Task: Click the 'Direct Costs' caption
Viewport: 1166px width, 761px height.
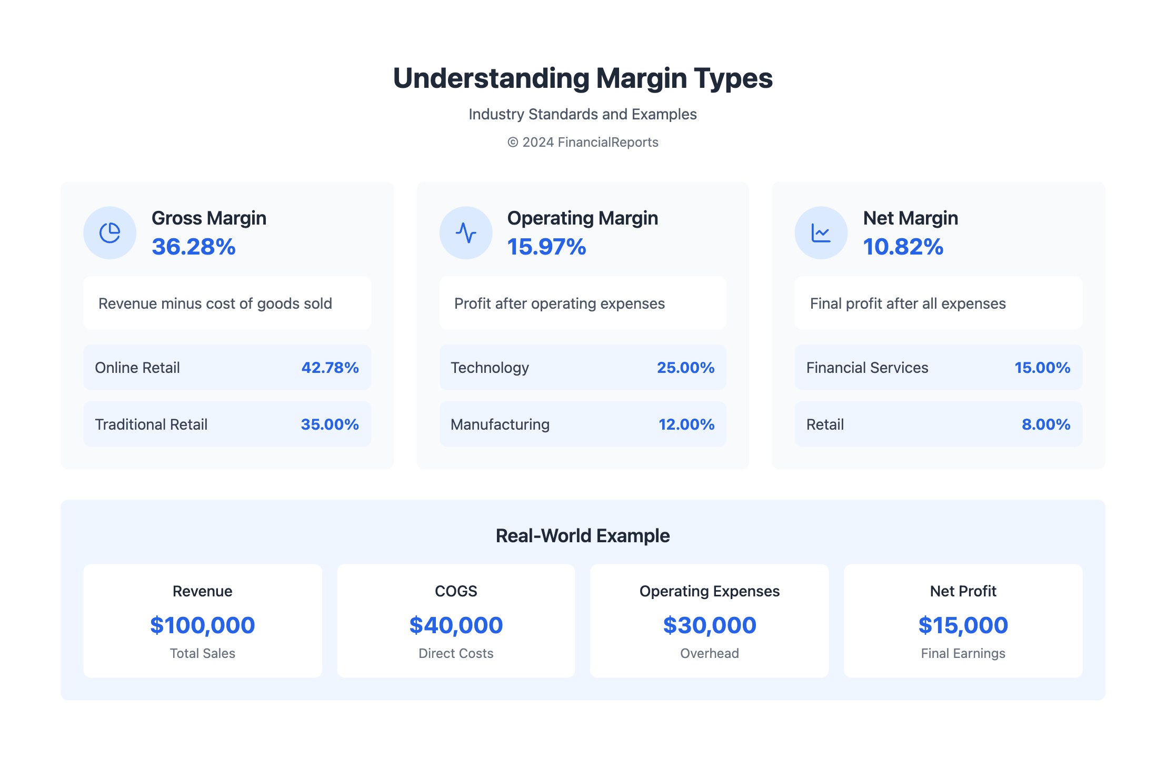Action: coord(456,653)
